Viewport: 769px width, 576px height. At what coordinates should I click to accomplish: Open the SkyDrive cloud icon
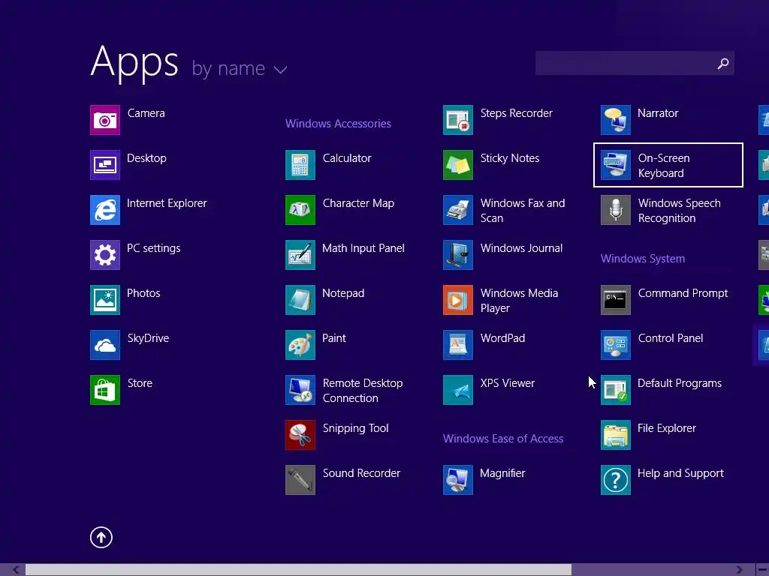(105, 345)
